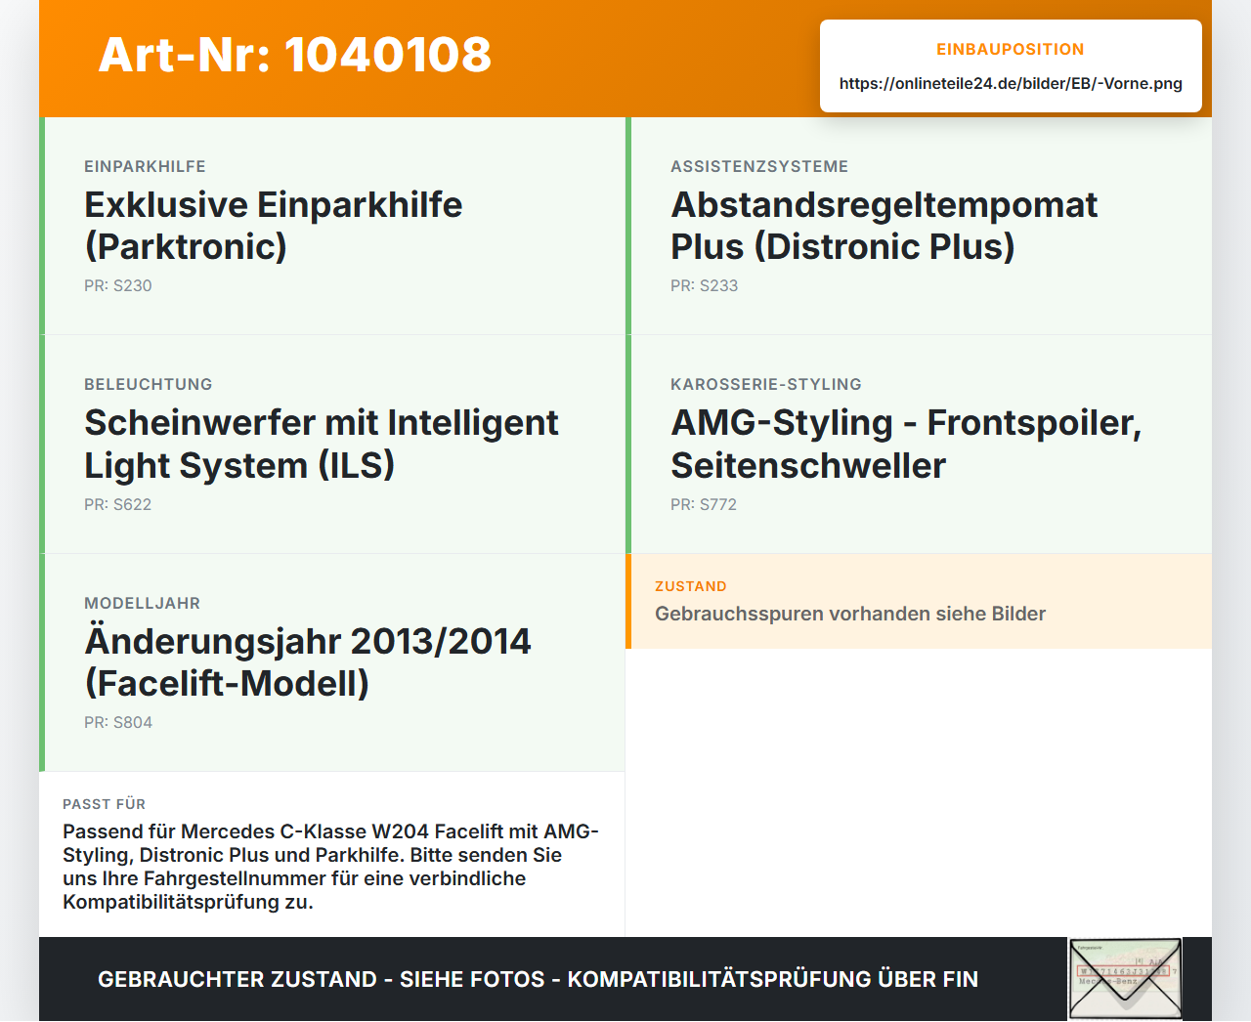Click the KAROSSERIE-STYLING category label
The width and height of the screenshot is (1251, 1022).
point(766,385)
